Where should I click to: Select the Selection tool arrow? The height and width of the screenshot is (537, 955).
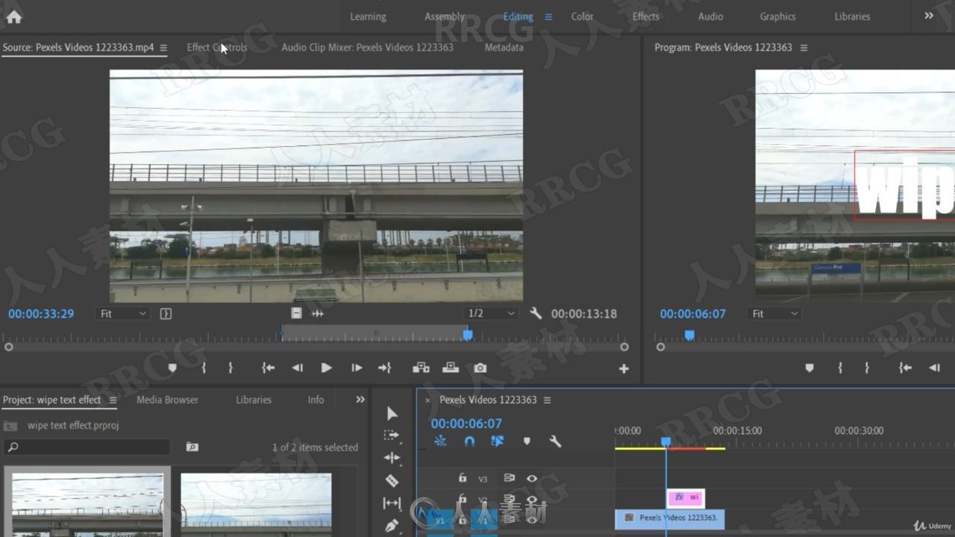click(x=392, y=414)
